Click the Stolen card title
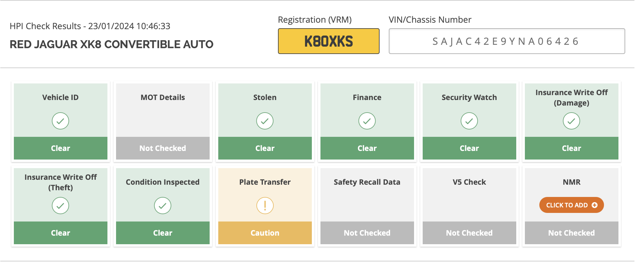Screen dimensions: 636x262 click(x=265, y=97)
